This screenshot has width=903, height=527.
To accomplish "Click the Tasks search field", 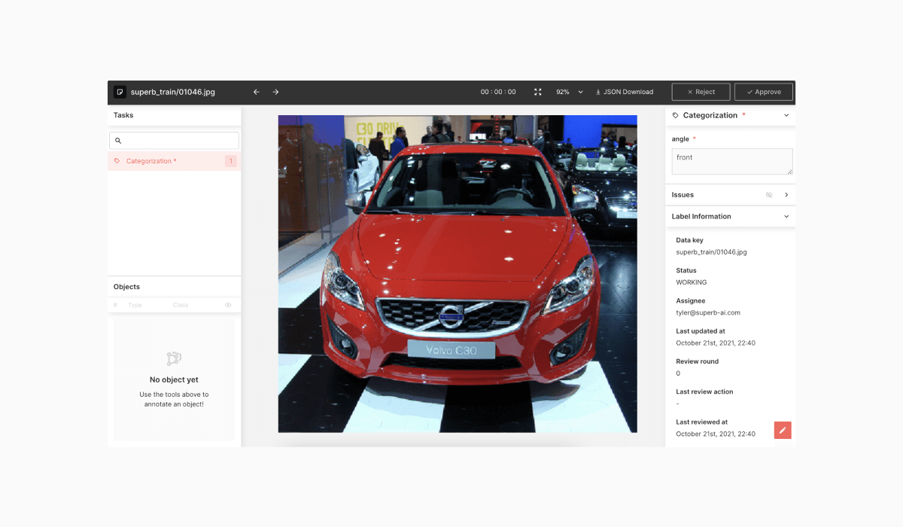I will (x=174, y=141).
